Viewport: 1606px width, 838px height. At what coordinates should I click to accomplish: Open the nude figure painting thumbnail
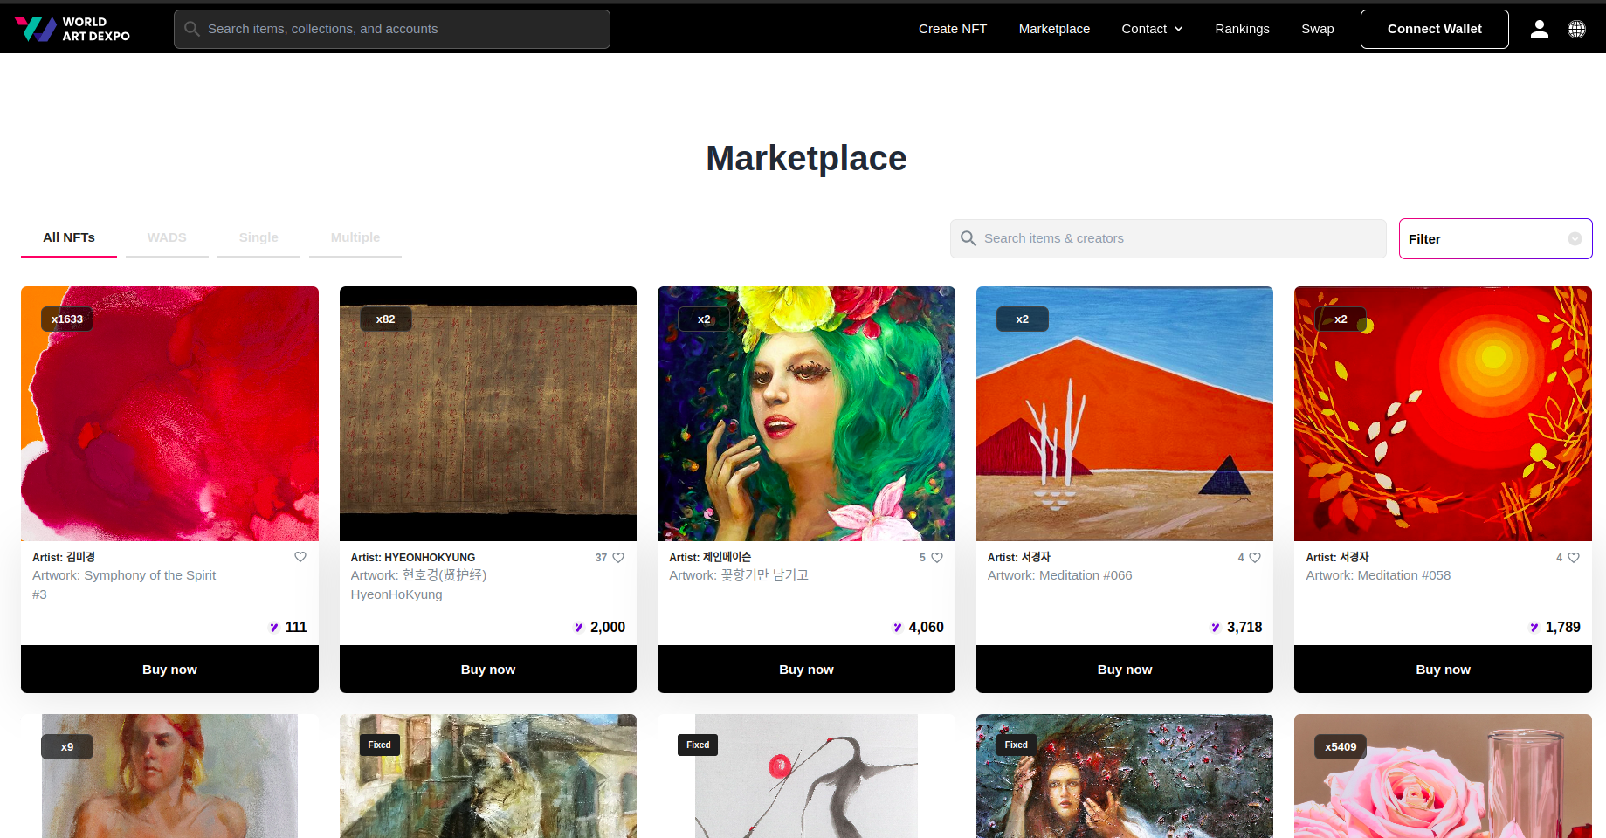[x=169, y=776]
